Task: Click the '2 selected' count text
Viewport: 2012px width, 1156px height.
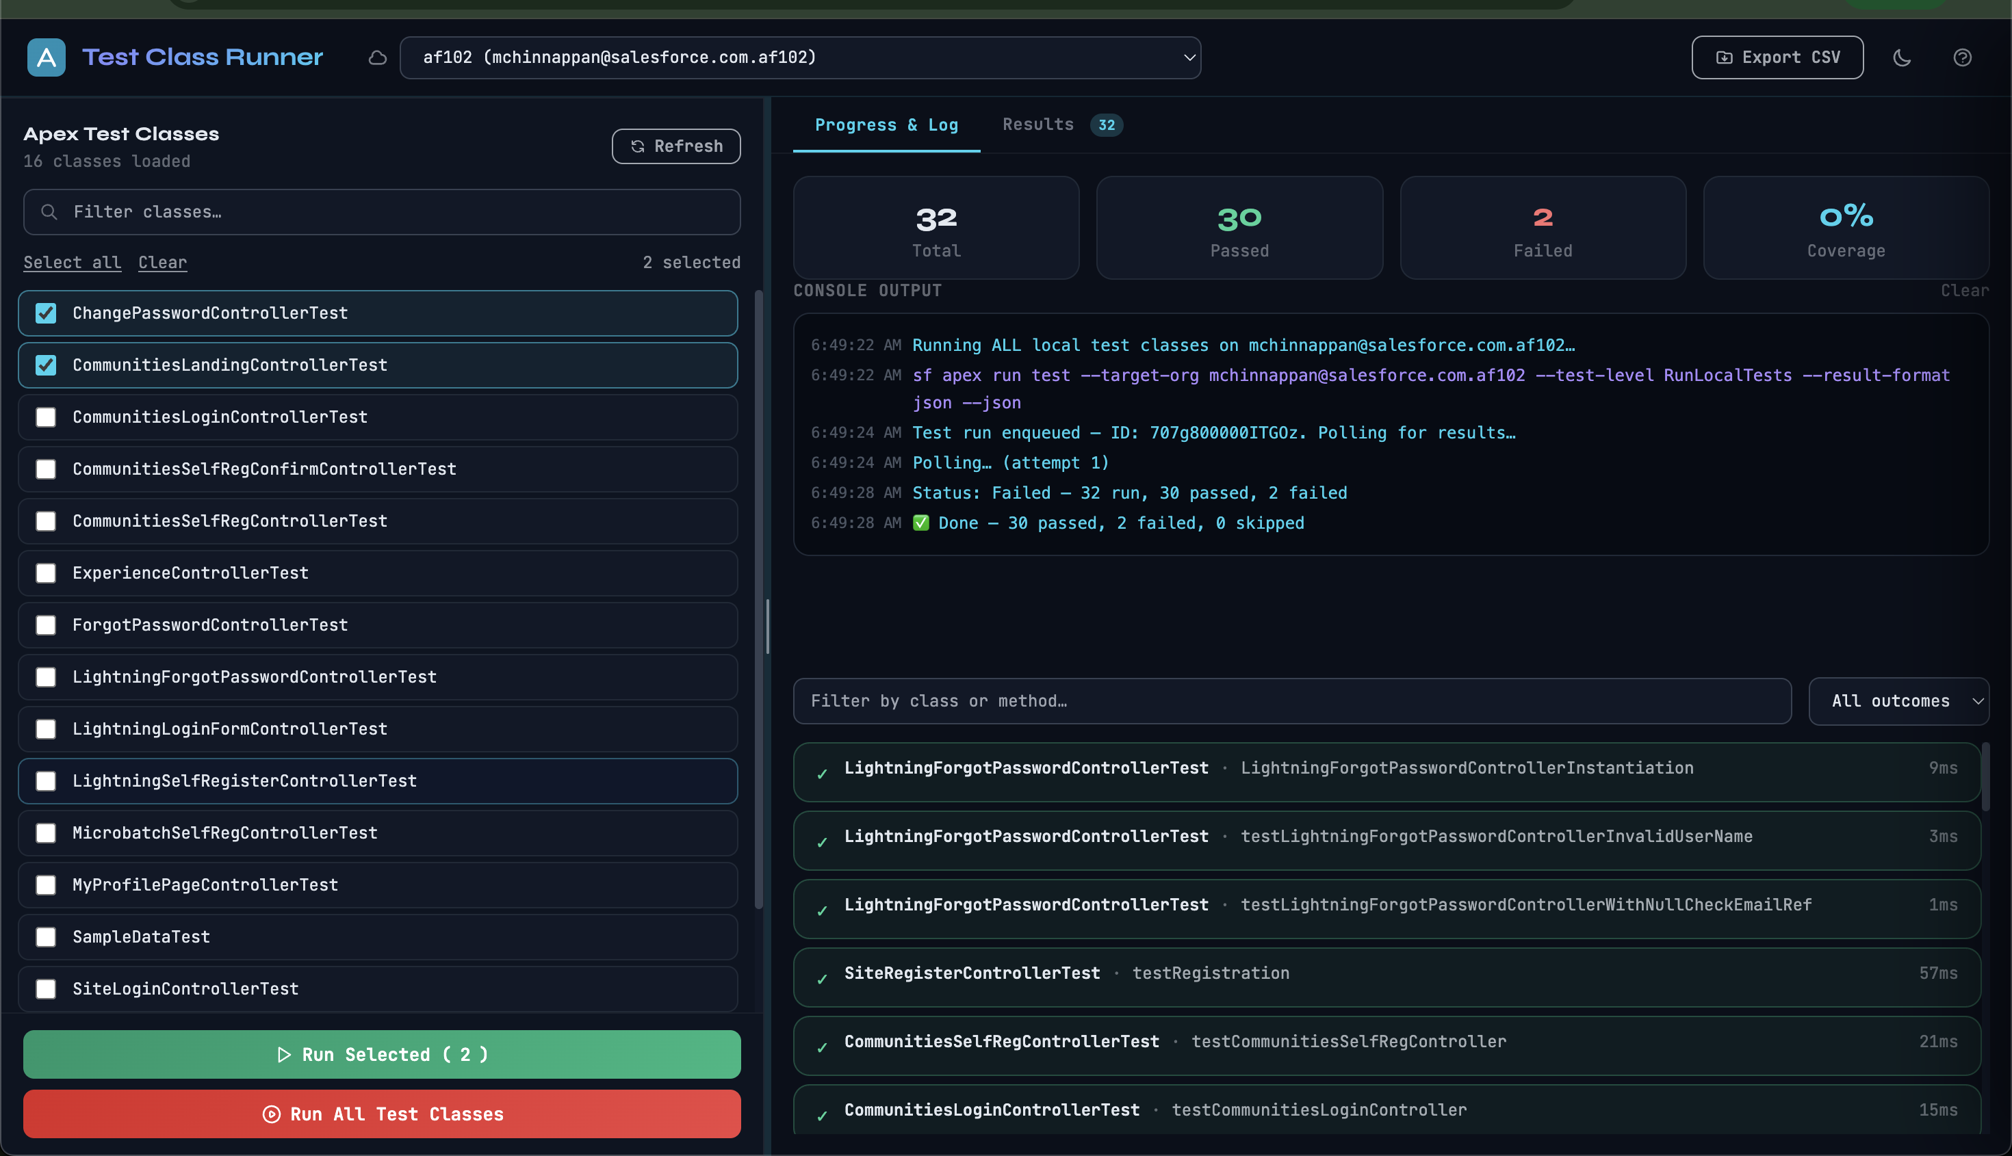Action: point(691,262)
